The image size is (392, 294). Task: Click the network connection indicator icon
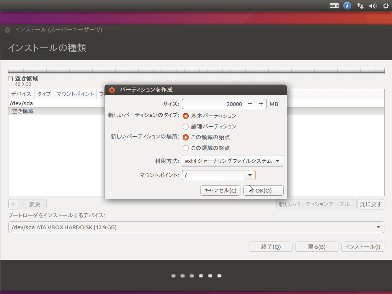click(360, 6)
